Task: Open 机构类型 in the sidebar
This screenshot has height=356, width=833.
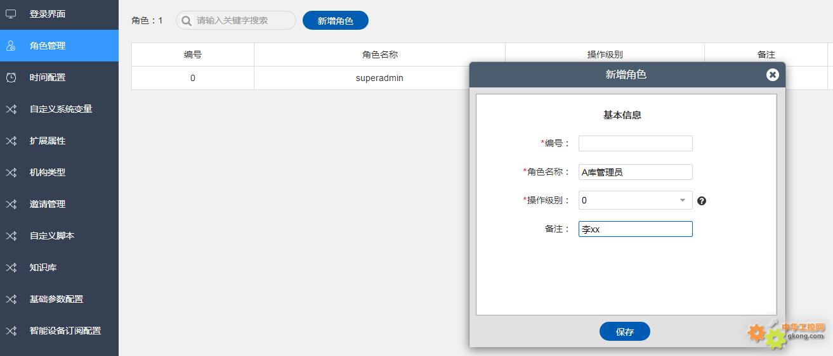Action: click(59, 172)
